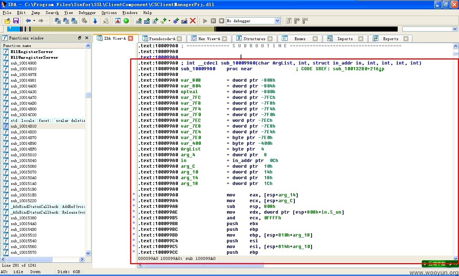
Task: Click the grey forward jump arrow
Action: [x=41, y=21]
